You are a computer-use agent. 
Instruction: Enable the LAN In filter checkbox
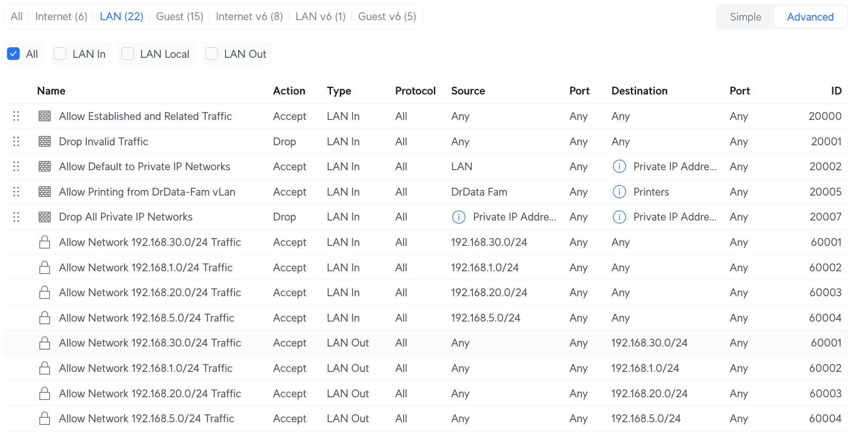click(x=60, y=54)
